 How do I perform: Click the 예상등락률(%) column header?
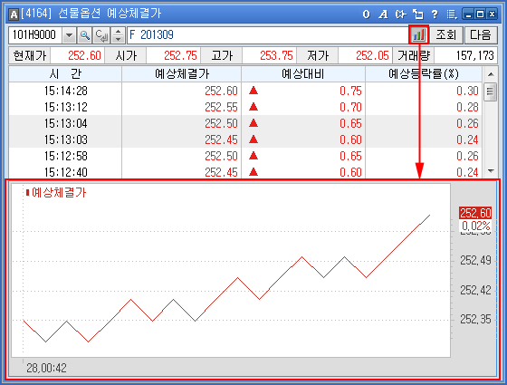424,74
